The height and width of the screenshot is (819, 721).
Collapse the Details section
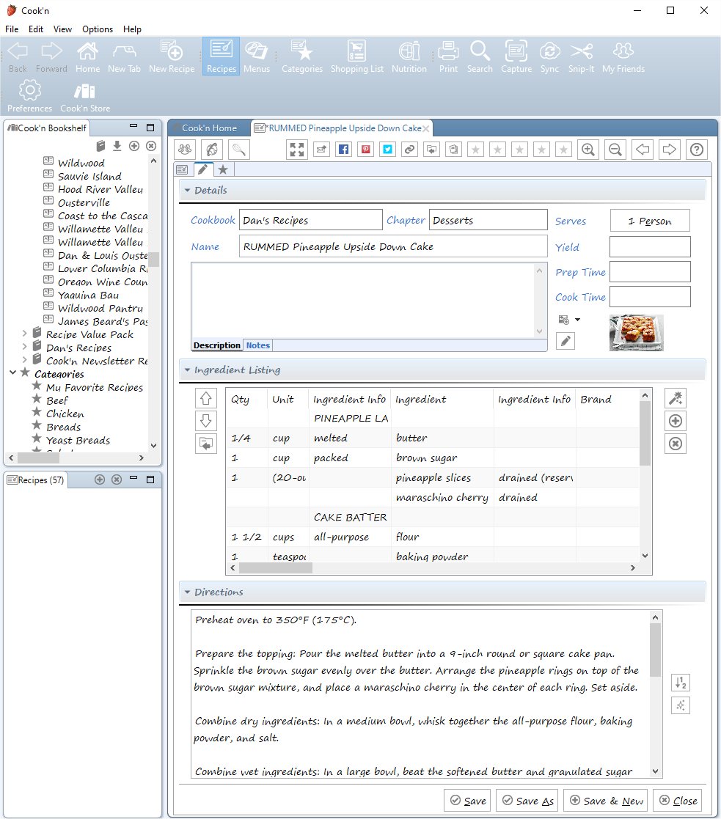click(x=187, y=191)
